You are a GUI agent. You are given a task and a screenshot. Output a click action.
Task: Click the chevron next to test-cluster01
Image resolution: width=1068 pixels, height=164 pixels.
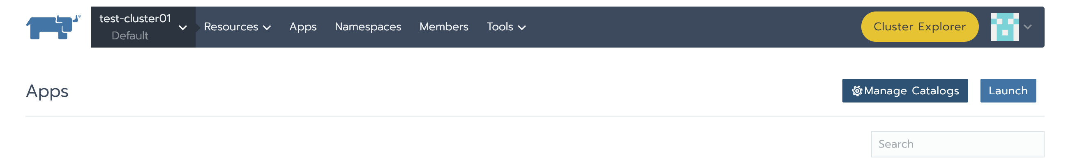pyautogui.click(x=182, y=28)
